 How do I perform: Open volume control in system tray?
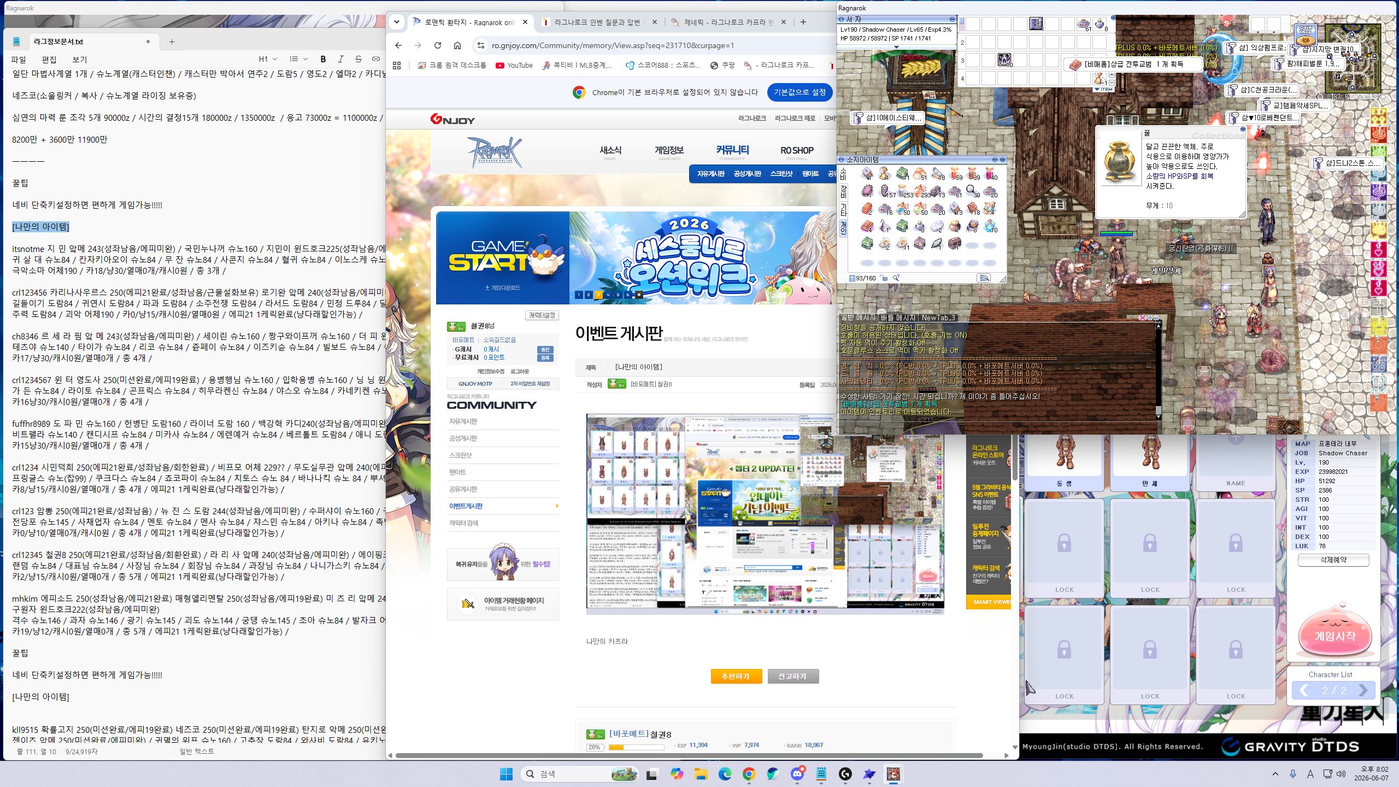tap(1341, 774)
